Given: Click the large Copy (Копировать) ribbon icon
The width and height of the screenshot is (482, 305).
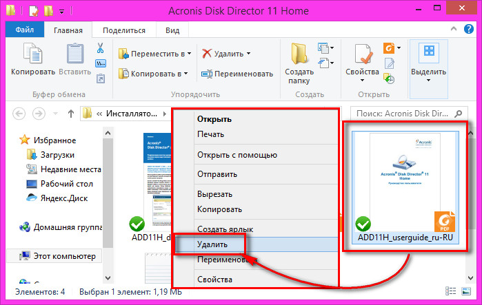Looking at the screenshot, I should (x=33, y=54).
